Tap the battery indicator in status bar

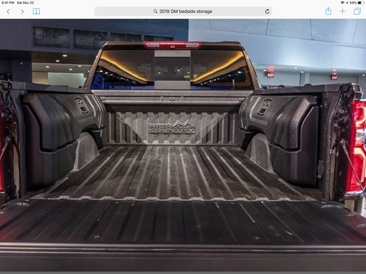361,3
